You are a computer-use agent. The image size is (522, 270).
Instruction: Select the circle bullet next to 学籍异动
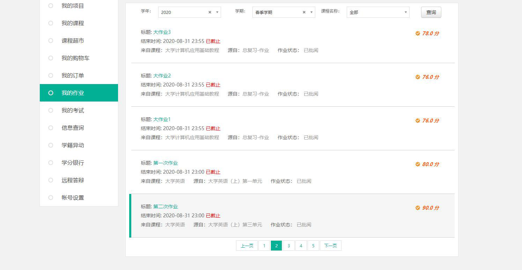pyautogui.click(x=51, y=145)
